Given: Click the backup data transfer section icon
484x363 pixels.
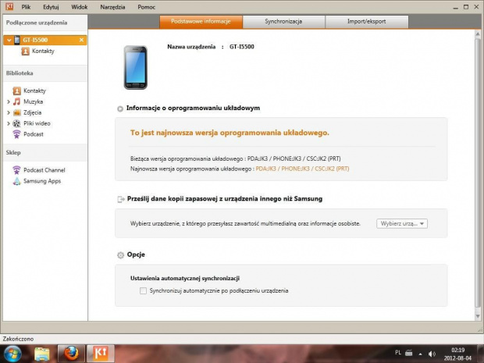Looking at the screenshot, I should click(121, 199).
